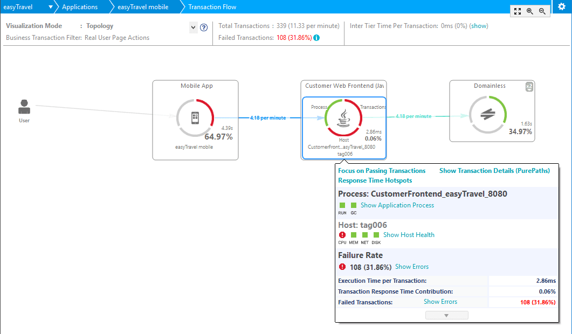Click the MEM health indicator
Image resolution: width=572 pixels, height=334 pixels.
point(354,235)
